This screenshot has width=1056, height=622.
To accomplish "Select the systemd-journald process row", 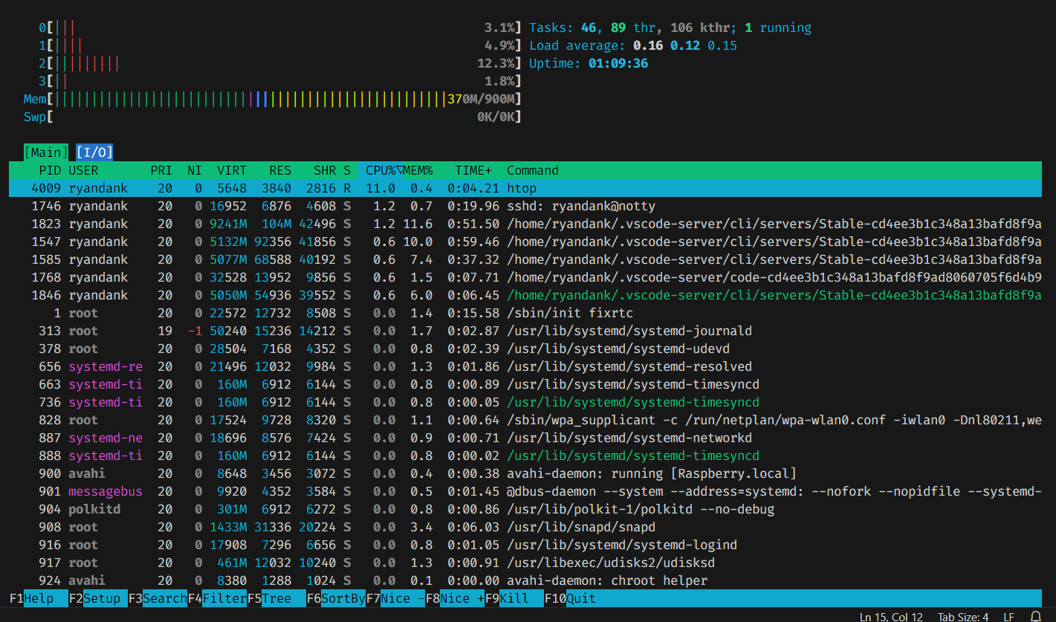I will tap(525, 331).
